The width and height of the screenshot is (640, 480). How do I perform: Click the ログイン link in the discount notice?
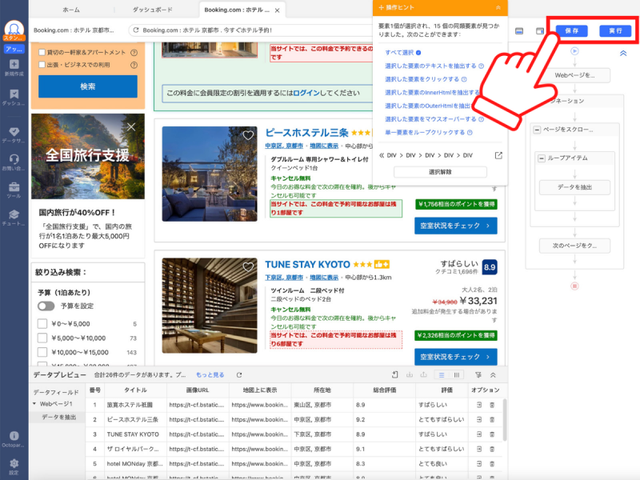point(306,93)
